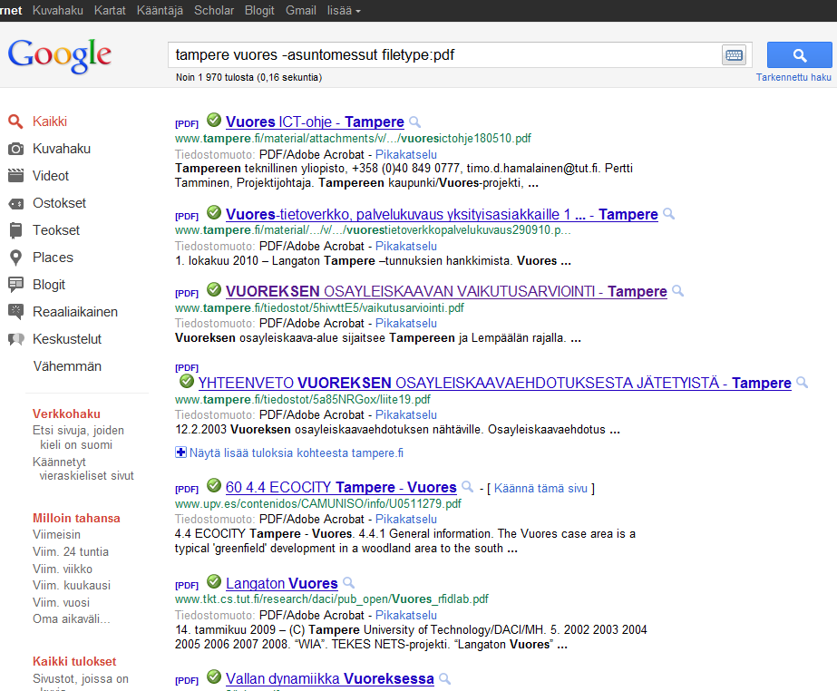Image resolution: width=837 pixels, height=691 pixels.
Task: Click preview magnifier next to ECOCITY Tampere result
Action: [467, 486]
